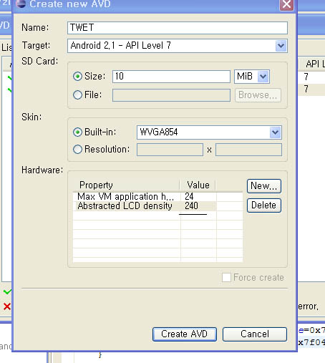This screenshot has height=363, width=325.
Task: Click the disabled Browse... button
Action: (258, 95)
